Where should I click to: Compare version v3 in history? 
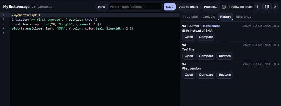(x=206, y=37)
